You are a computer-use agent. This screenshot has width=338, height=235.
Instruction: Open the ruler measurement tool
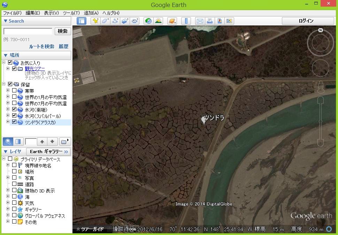[x=186, y=21]
